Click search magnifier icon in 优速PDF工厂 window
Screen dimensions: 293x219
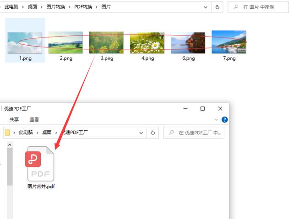tap(171, 133)
